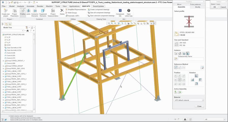Click the Close button in Profiles dialog

[199, 106]
